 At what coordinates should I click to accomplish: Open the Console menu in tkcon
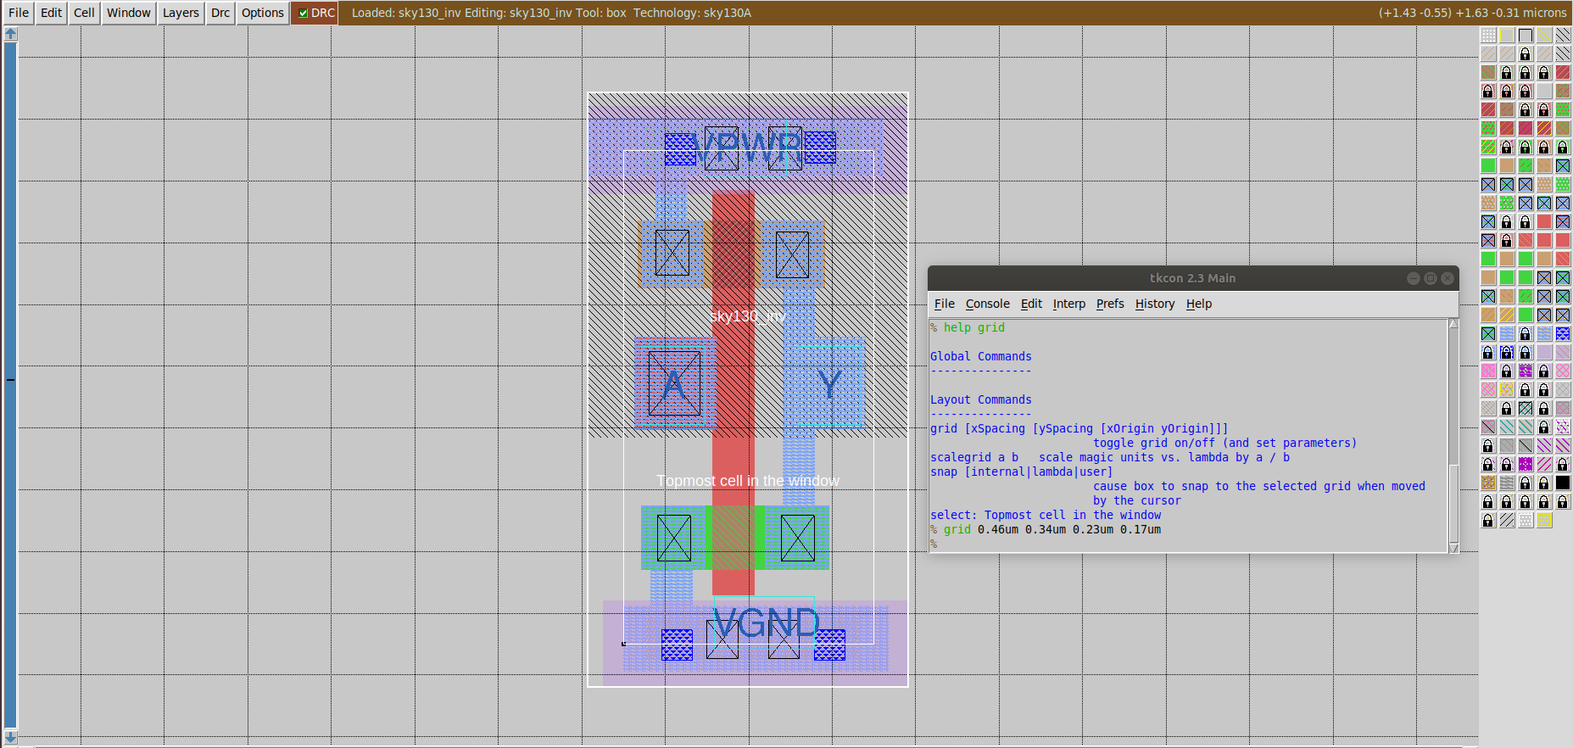tap(988, 304)
